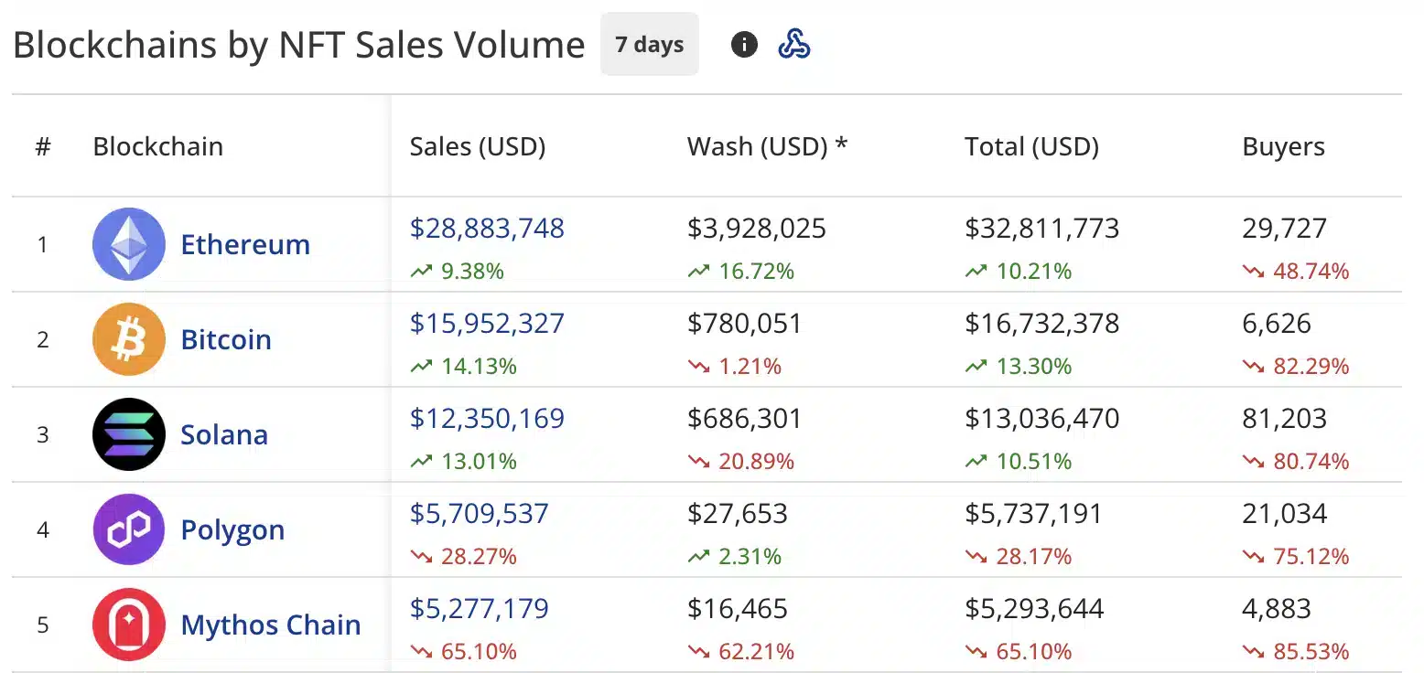Click Polygon sales value $5,709,537
The height and width of the screenshot is (673, 1424).
click(480, 513)
